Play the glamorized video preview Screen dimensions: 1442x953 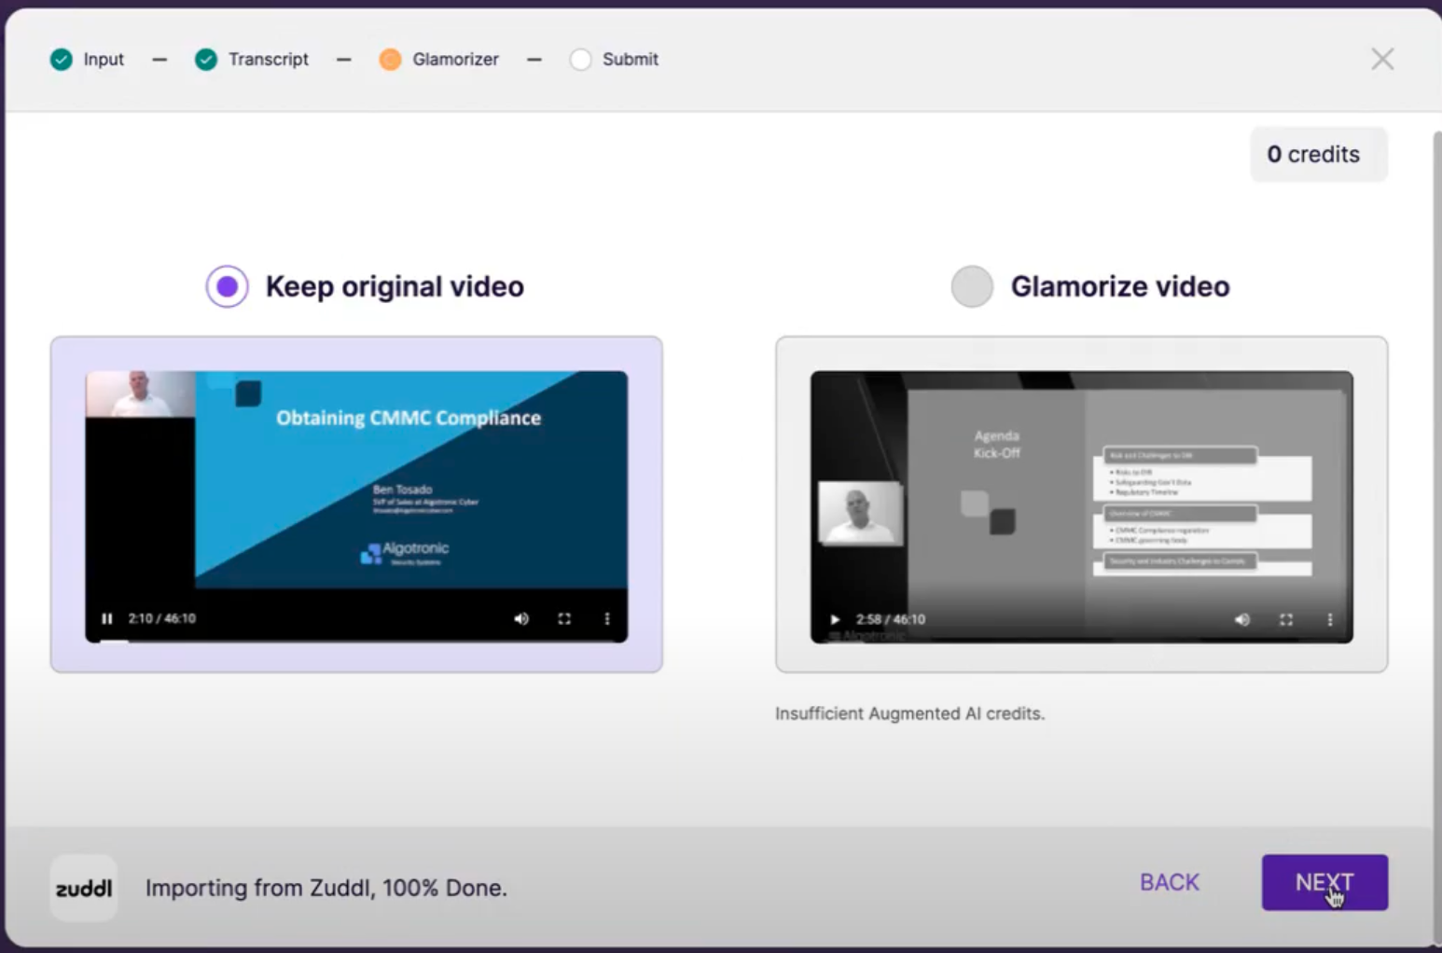(x=835, y=619)
